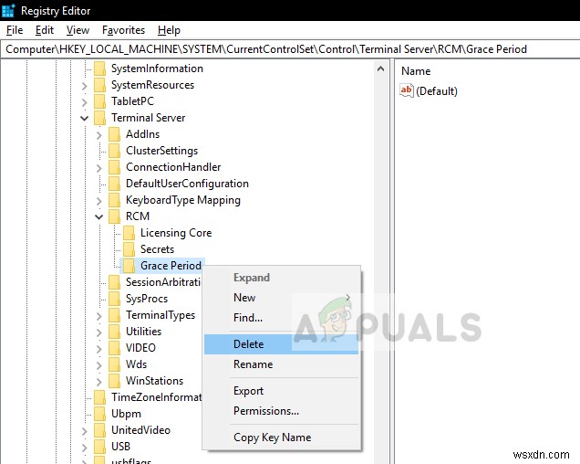The height and width of the screenshot is (464, 580).
Task: Expand the SystemResources key
Action: tap(84, 86)
